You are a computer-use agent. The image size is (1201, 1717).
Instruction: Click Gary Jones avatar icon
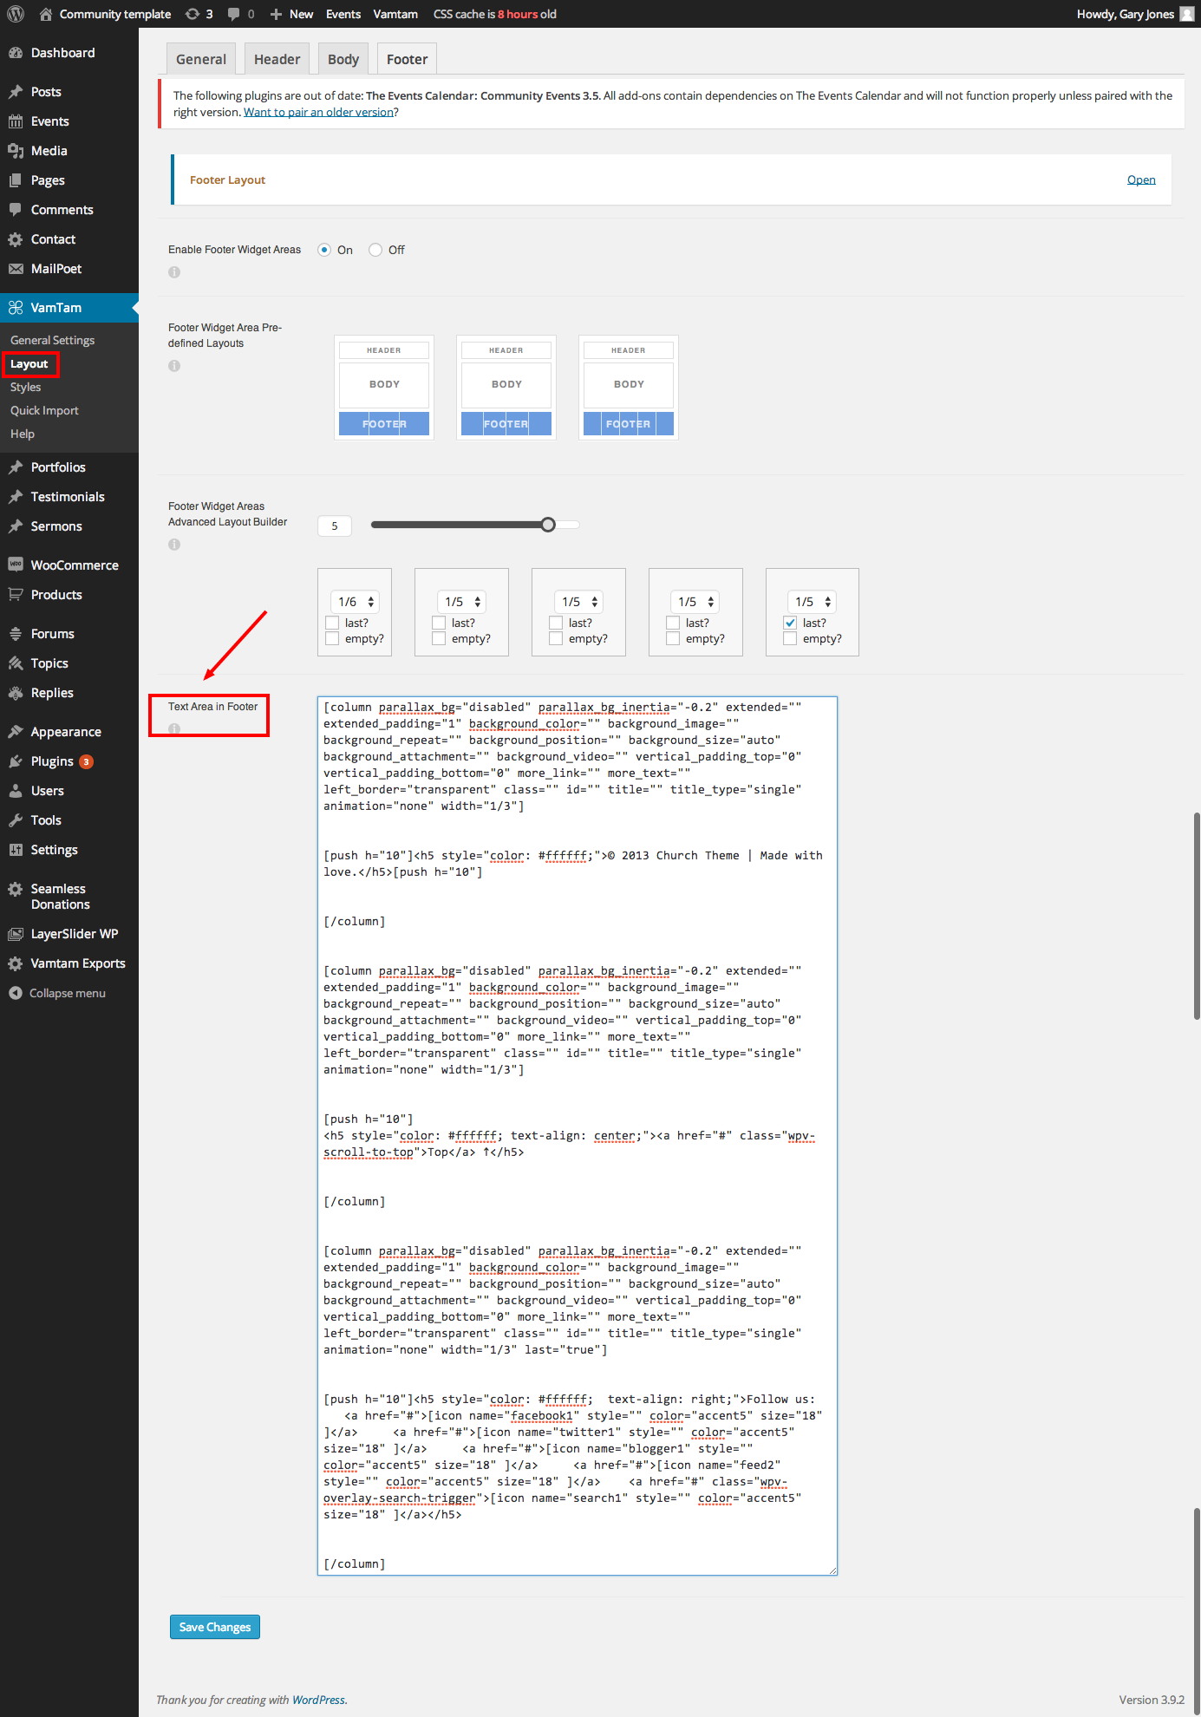click(x=1186, y=14)
